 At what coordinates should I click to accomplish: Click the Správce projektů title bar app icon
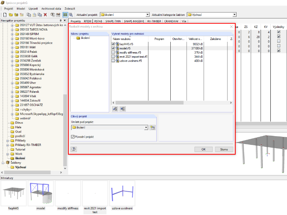(3, 3)
